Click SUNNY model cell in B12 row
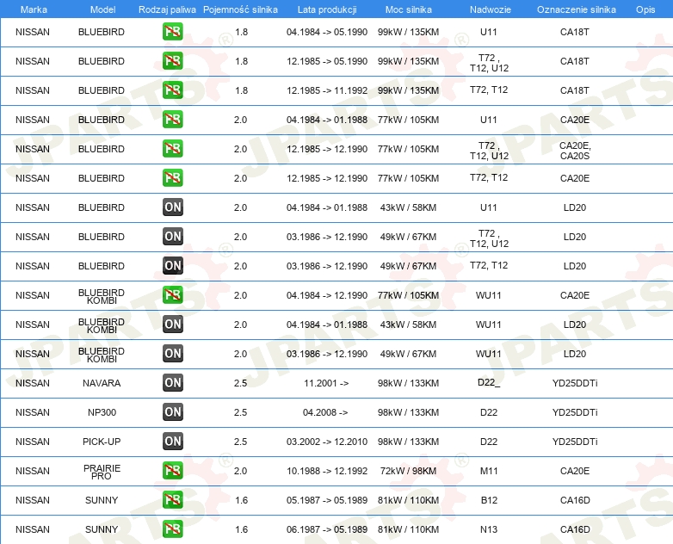Image resolution: width=673 pixels, height=544 pixels. [x=102, y=500]
